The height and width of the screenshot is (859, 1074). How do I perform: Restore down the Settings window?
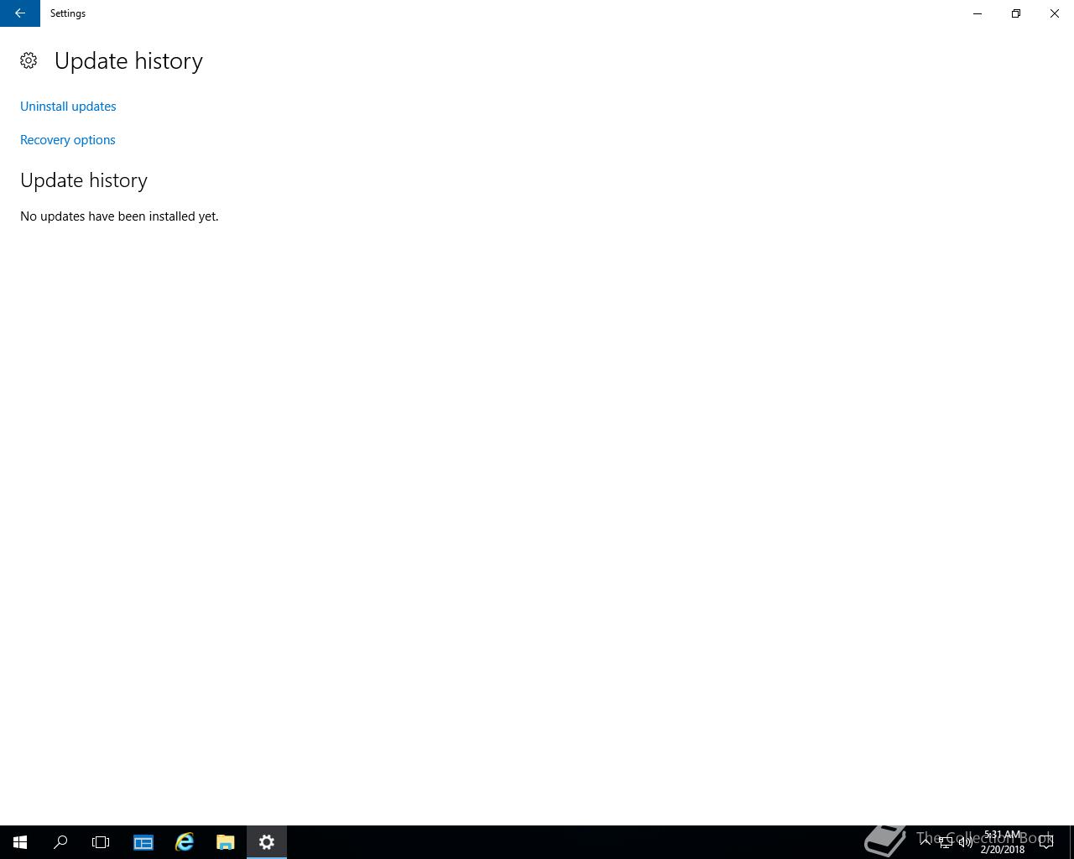[1016, 13]
